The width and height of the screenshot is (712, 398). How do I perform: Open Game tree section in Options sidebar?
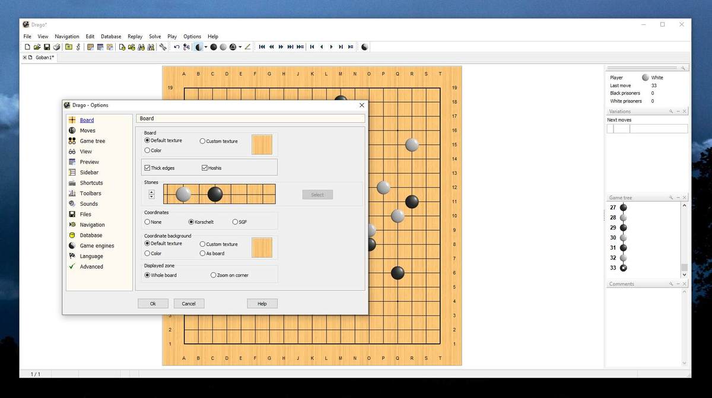tap(93, 141)
